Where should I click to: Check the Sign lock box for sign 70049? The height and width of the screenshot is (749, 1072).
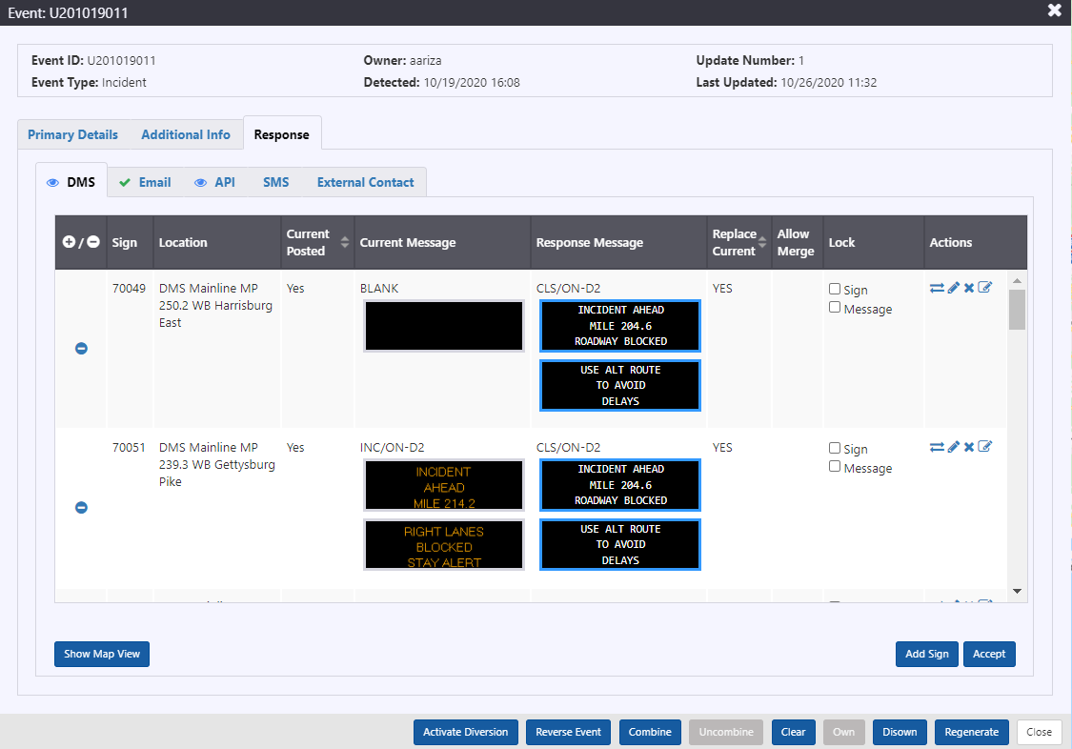[x=835, y=289]
